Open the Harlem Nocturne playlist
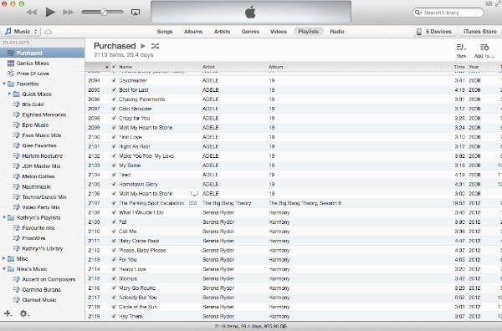This screenshot has height=331, width=502. [x=42, y=155]
